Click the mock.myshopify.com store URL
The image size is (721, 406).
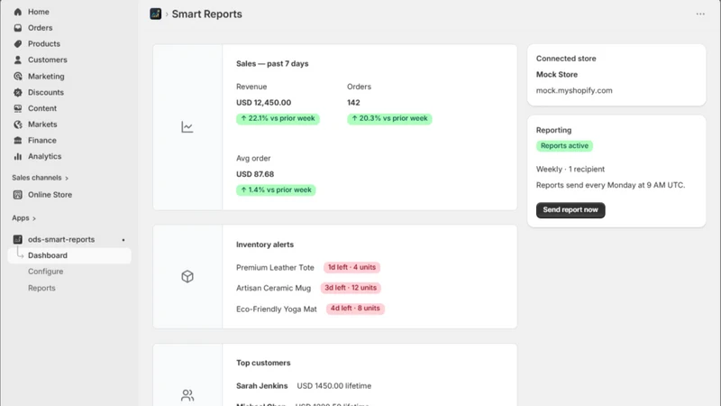point(574,91)
